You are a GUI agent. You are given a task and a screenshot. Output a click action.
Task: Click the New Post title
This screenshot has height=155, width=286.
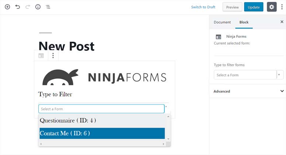[66, 46]
